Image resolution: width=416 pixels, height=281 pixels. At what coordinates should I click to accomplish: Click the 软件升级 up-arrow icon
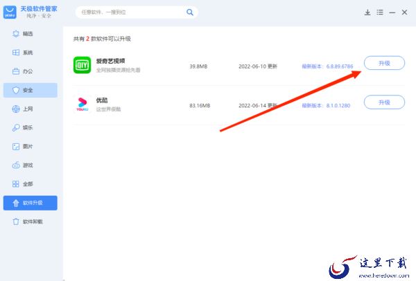point(16,203)
